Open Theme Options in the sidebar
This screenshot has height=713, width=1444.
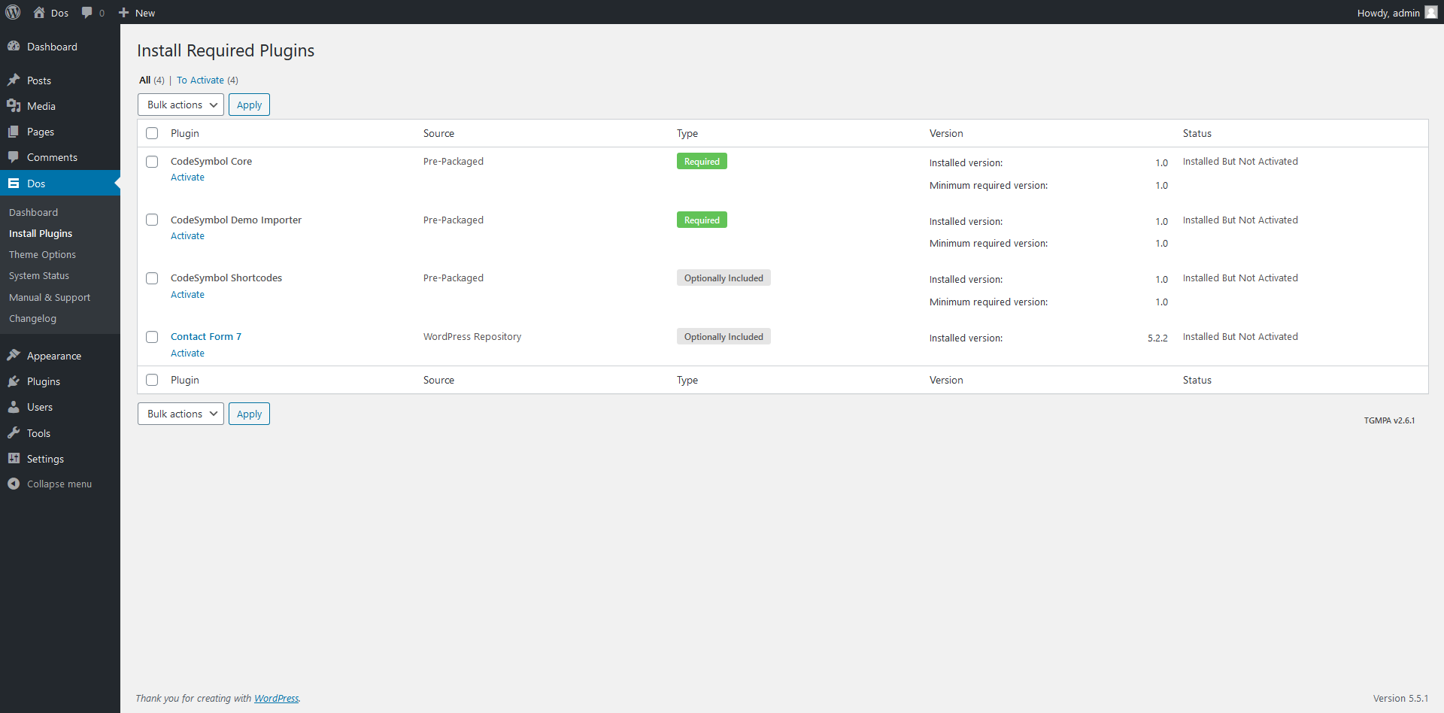point(42,254)
